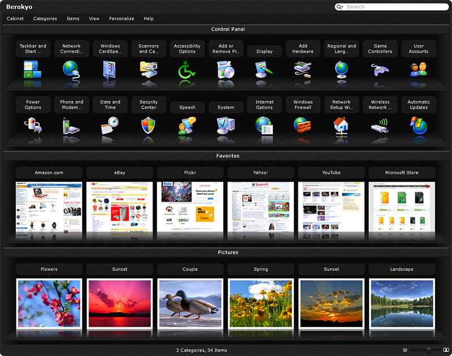Select the orange-clouds Sunset picture thumbnail
The height and width of the screenshot is (356, 452).
tap(331, 303)
